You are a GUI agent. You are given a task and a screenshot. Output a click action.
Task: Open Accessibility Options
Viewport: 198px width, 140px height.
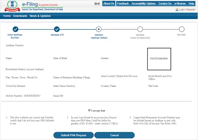pyautogui.click(x=143, y=3)
